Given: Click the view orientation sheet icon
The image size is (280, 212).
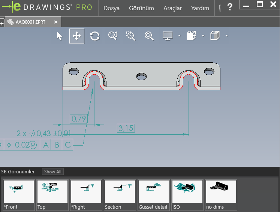Looking at the screenshot, I should tap(191, 36).
